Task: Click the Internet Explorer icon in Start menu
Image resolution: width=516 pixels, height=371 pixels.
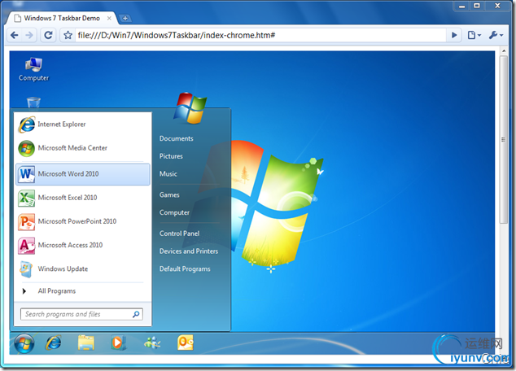Action: click(x=27, y=124)
